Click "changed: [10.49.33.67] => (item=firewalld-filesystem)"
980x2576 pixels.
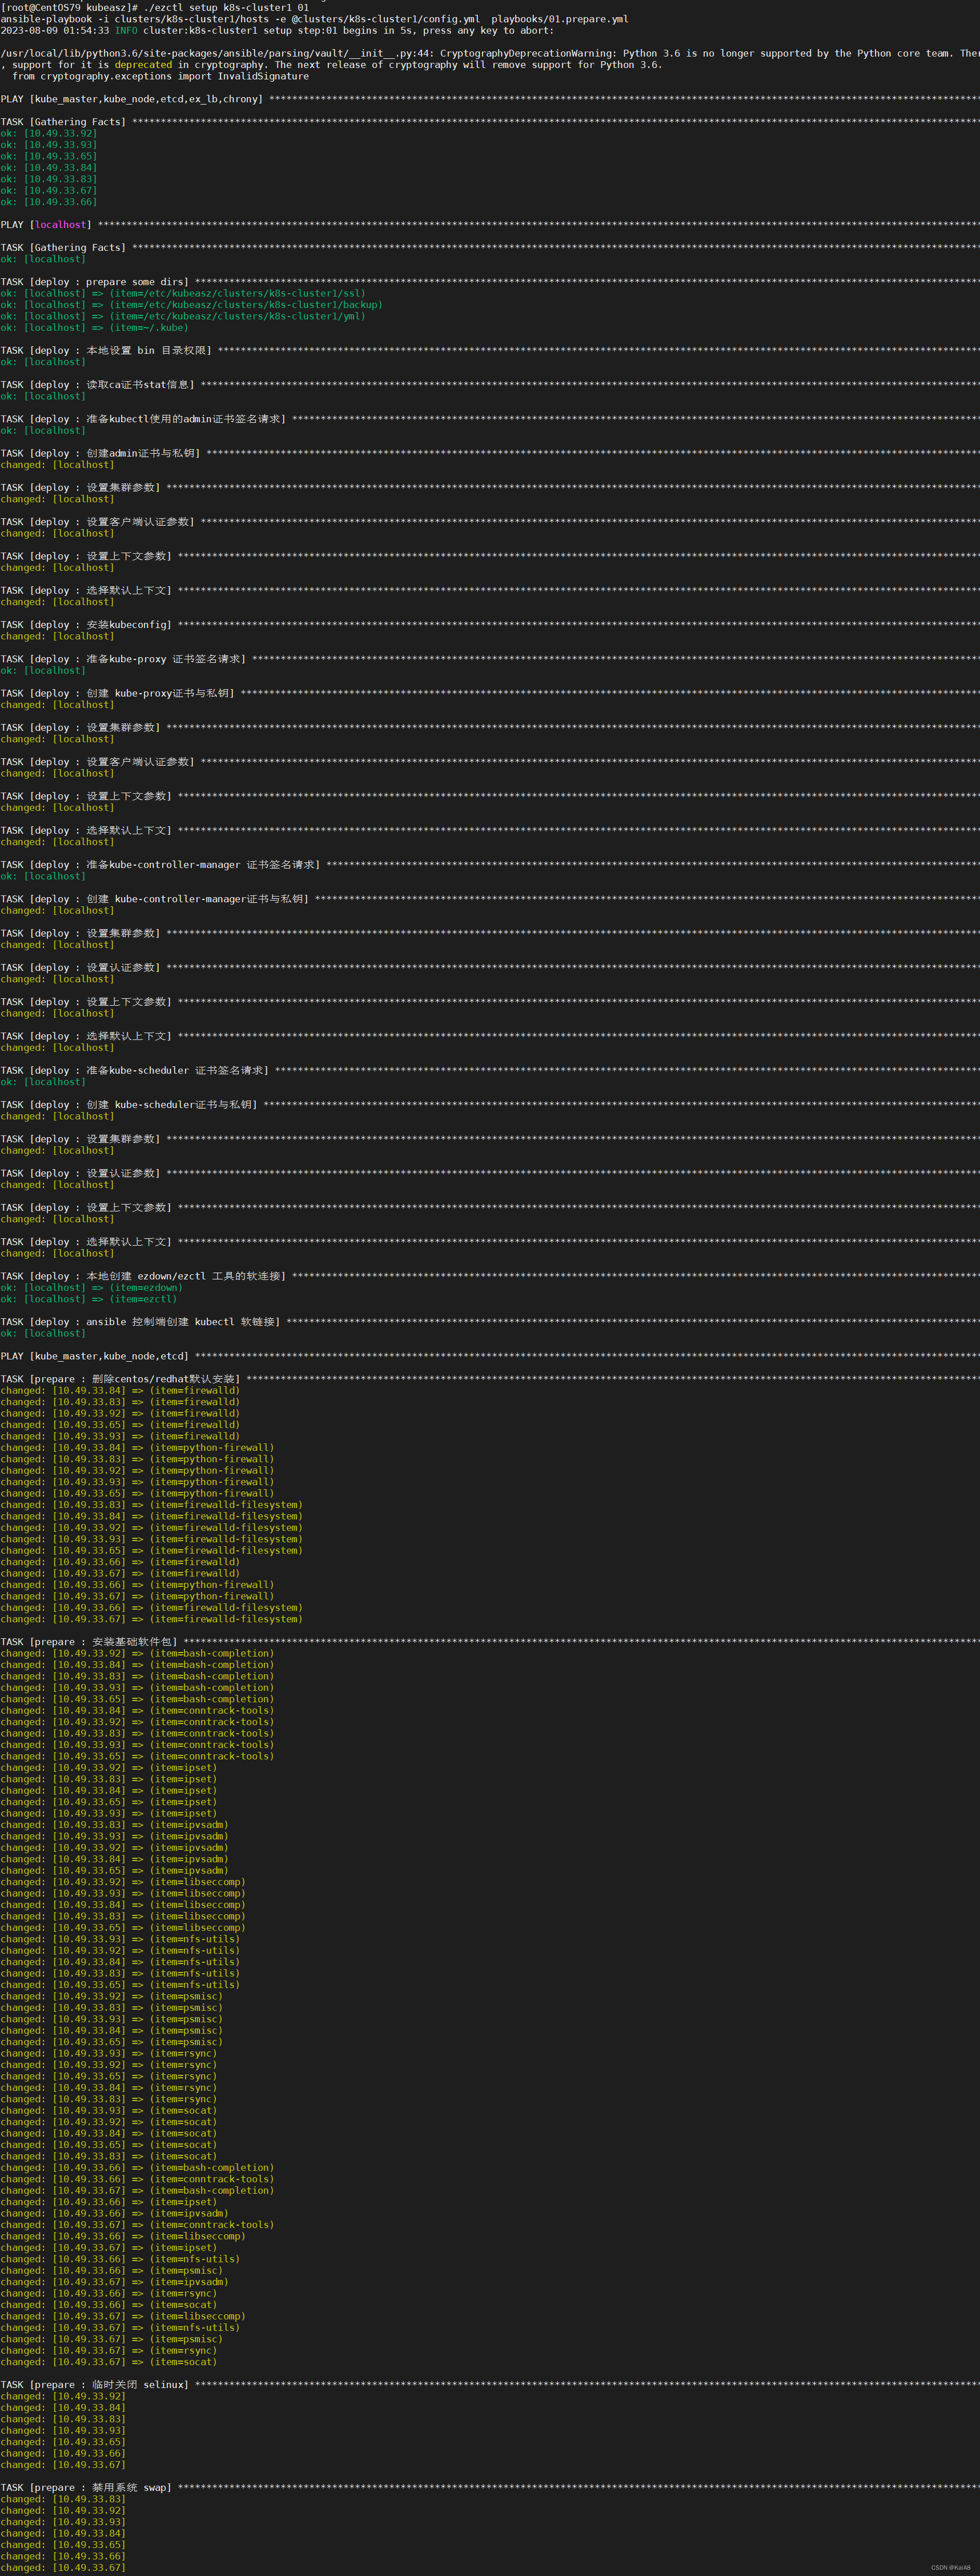pyautogui.click(x=152, y=1619)
